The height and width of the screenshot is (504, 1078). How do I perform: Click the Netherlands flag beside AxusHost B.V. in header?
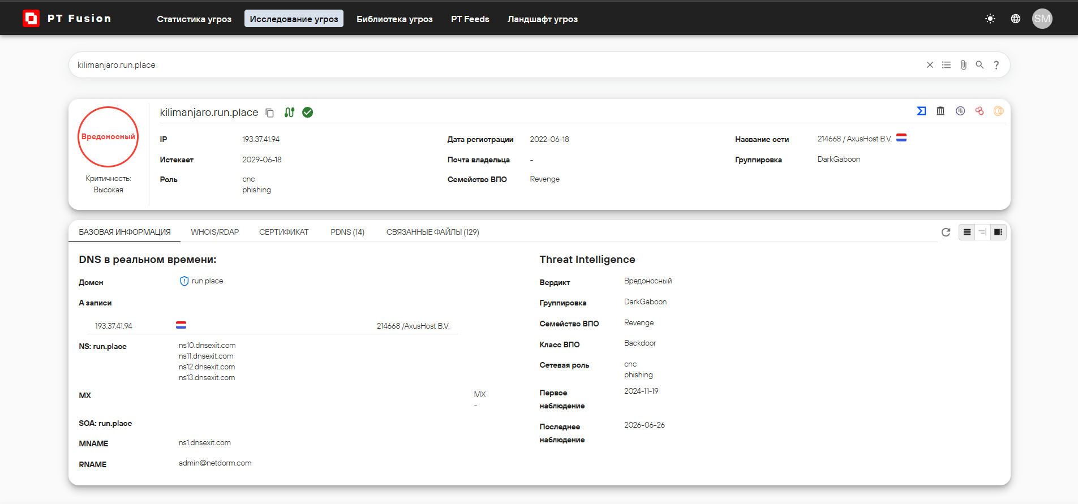901,137
